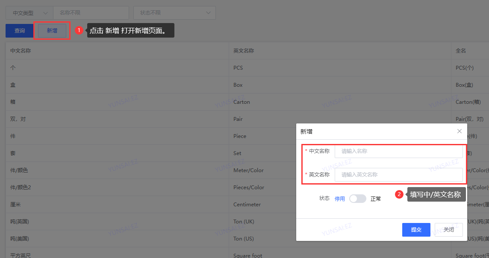Select the 停用 status label

coord(339,199)
